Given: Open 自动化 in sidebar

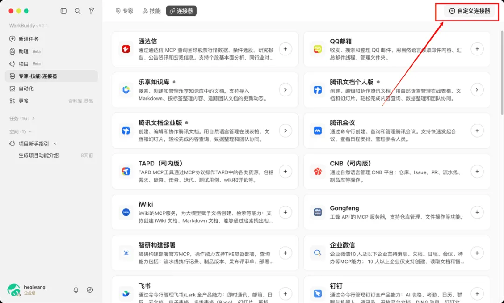Looking at the screenshot, I should click(51, 89).
